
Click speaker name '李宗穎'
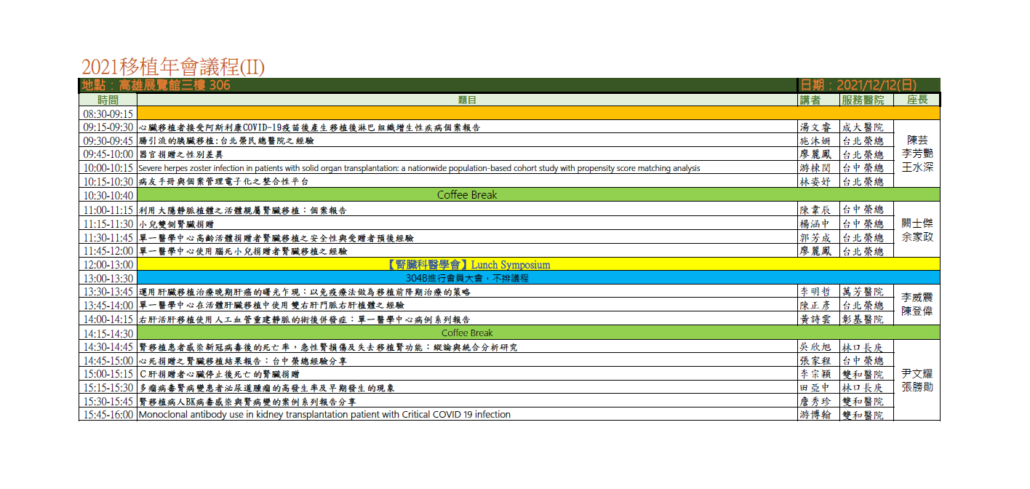click(814, 374)
